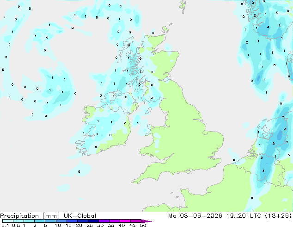Click the 35–40 mm legend swatch
The height and width of the screenshot is (227, 293).
coord(115,221)
